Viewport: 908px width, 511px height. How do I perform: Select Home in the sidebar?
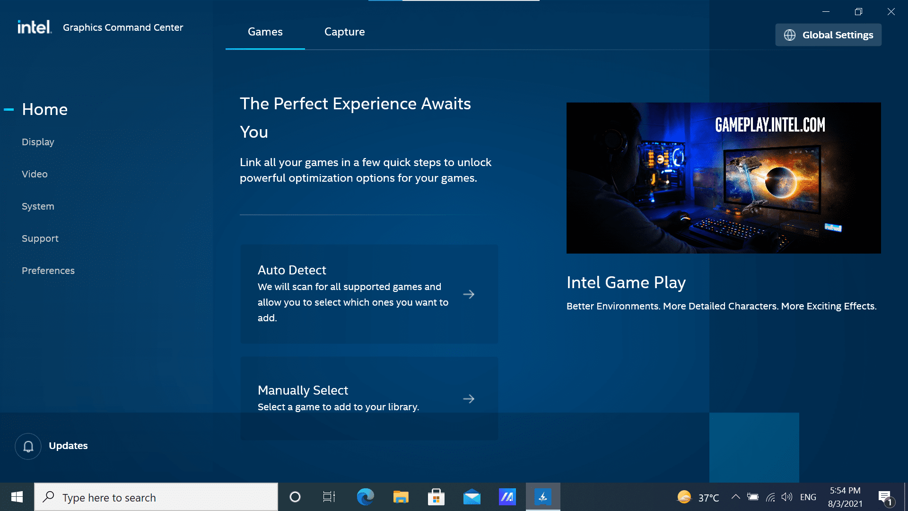click(x=45, y=109)
